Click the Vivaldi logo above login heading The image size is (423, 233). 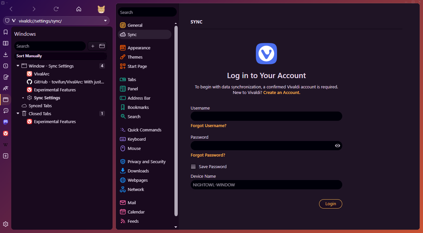(x=266, y=54)
